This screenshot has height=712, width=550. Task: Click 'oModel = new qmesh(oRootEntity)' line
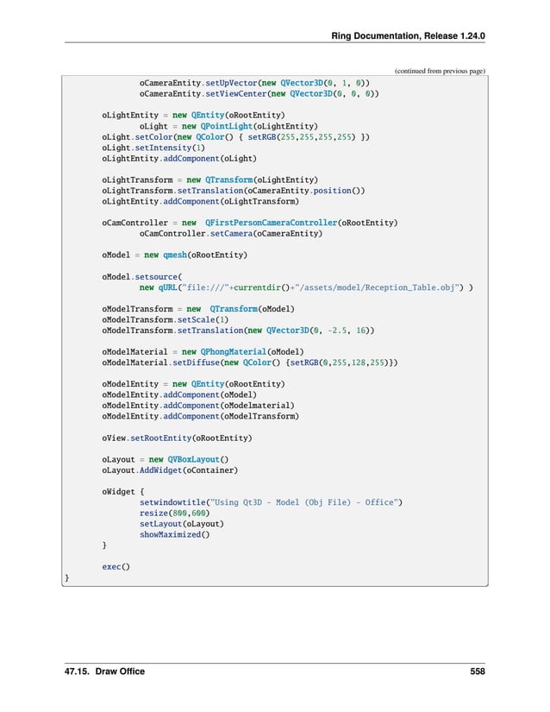(174, 255)
